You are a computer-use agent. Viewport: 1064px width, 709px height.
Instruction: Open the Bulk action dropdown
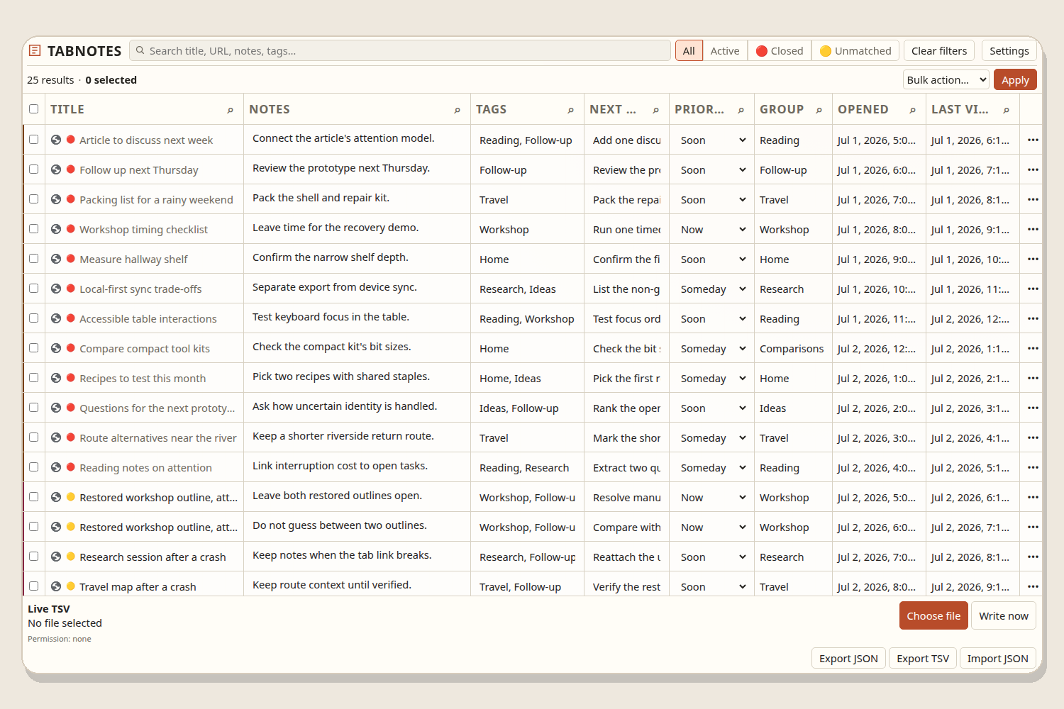click(946, 80)
